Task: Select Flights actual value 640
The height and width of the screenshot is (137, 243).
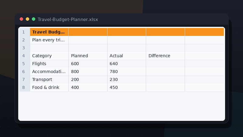Action: tap(127, 64)
